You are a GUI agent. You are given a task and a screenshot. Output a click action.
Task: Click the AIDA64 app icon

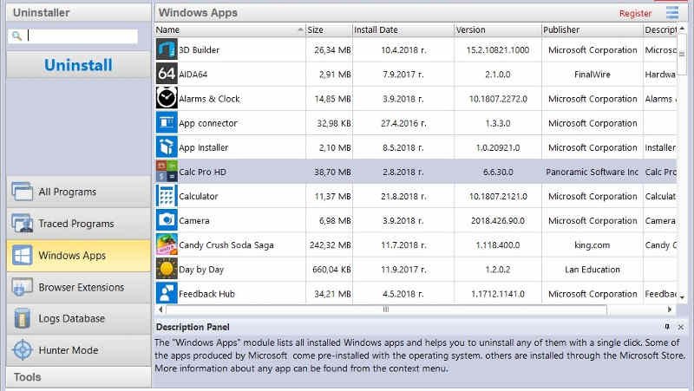click(x=167, y=74)
